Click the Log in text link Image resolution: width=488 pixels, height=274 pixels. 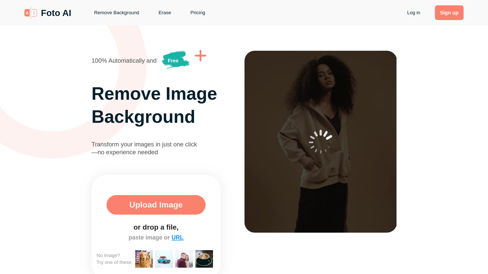coord(414,12)
